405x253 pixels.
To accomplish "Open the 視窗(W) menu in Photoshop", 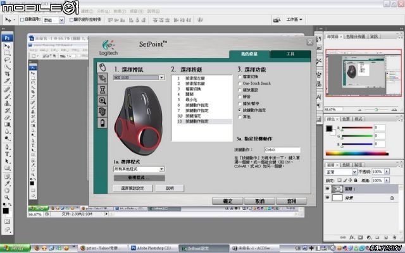I will pyautogui.click(x=137, y=11).
